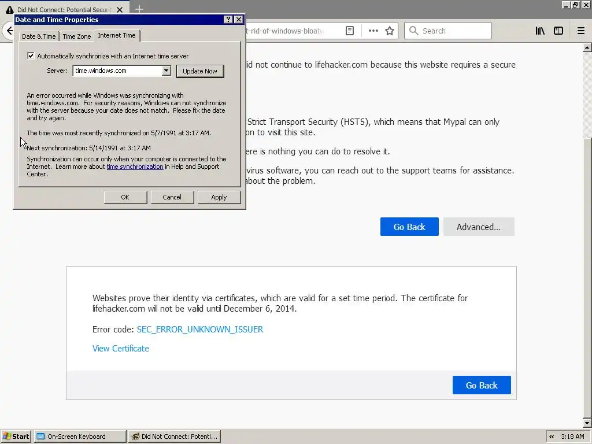Image resolution: width=592 pixels, height=444 pixels.
Task: Open the Start menu
Action: (x=16, y=436)
